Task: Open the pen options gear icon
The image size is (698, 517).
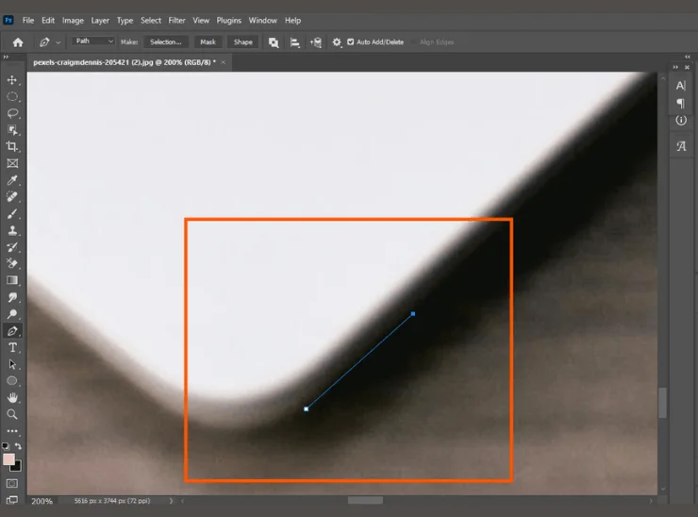Action: tap(337, 42)
